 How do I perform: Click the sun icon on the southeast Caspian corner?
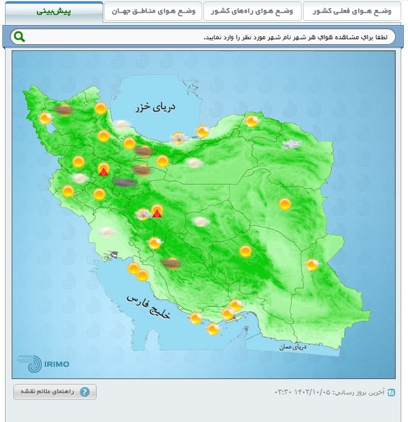(203, 131)
